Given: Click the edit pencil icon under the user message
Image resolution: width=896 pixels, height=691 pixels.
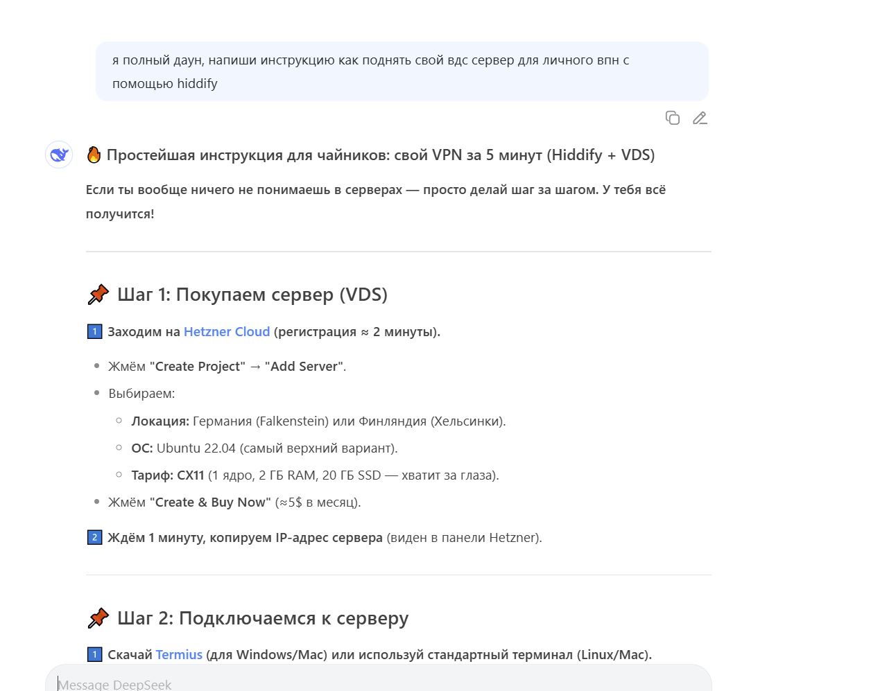Looking at the screenshot, I should click(700, 118).
